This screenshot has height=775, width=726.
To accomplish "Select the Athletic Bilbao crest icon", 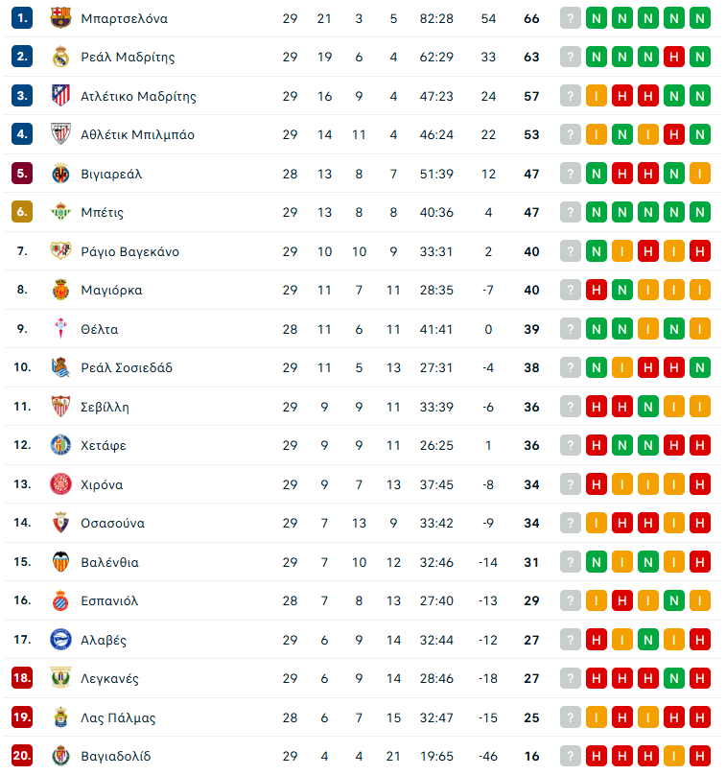I will point(60,134).
